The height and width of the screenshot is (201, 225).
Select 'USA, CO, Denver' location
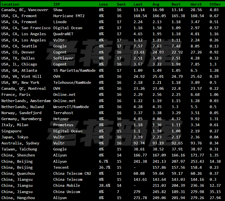(x=18, y=52)
